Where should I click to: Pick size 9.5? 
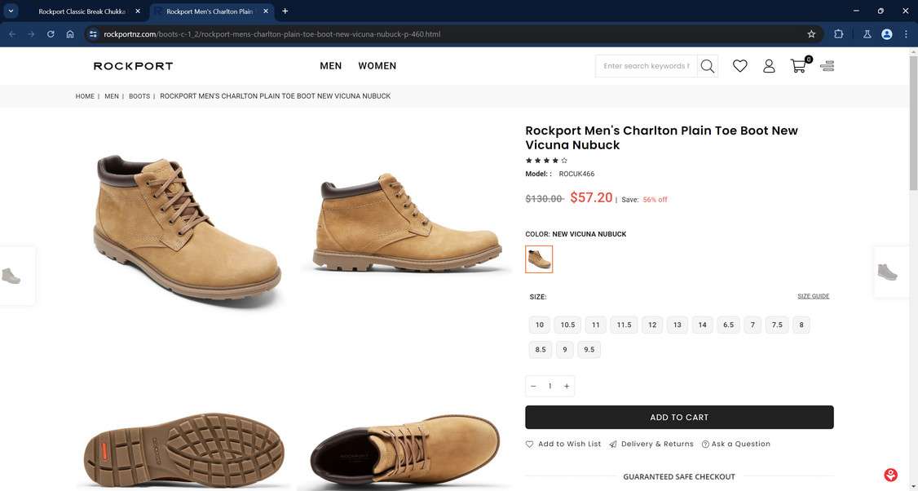pyautogui.click(x=589, y=349)
